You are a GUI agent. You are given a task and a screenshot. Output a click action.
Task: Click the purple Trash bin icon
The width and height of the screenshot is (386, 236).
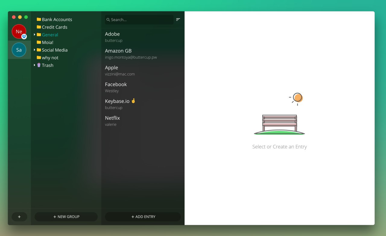(39, 65)
